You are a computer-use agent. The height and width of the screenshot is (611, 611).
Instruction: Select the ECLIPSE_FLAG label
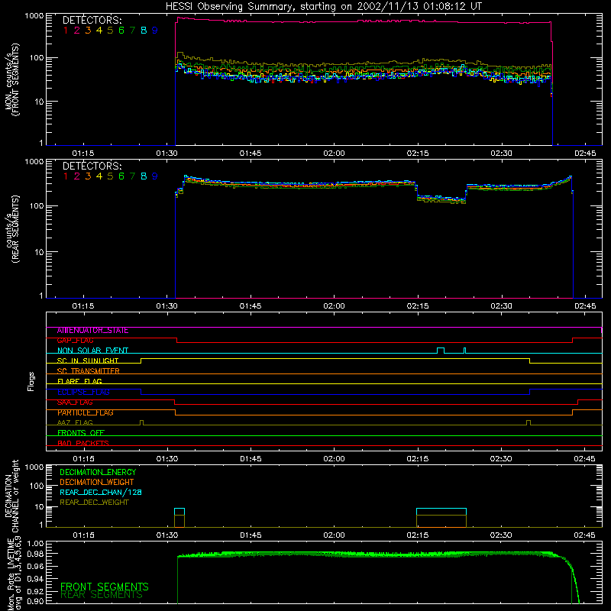click(x=83, y=392)
